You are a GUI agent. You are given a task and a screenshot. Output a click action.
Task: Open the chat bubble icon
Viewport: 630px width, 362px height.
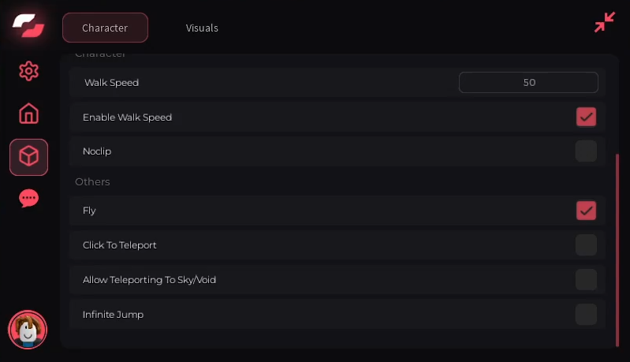[x=28, y=198]
